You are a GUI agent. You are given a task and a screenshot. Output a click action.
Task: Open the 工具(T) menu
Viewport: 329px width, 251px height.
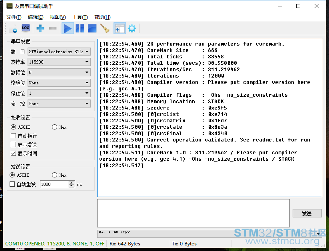(80, 17)
